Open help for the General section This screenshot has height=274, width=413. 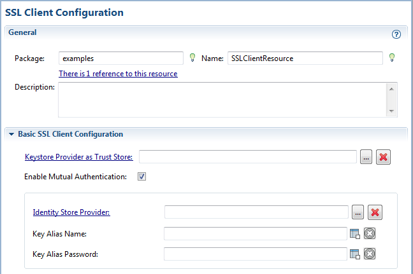coord(396,34)
